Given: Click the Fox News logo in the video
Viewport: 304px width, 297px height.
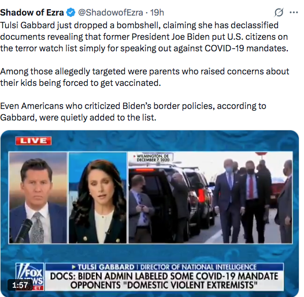Looking at the screenshot, I should pos(29,277).
